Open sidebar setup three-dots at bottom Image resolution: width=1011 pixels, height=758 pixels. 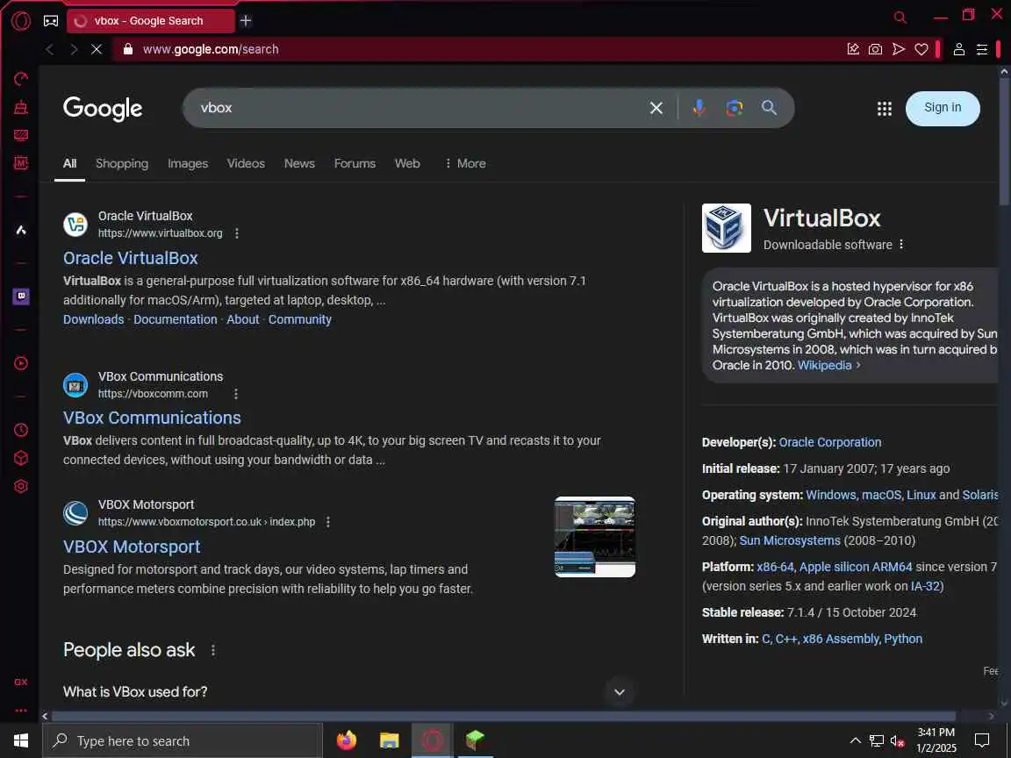click(21, 711)
